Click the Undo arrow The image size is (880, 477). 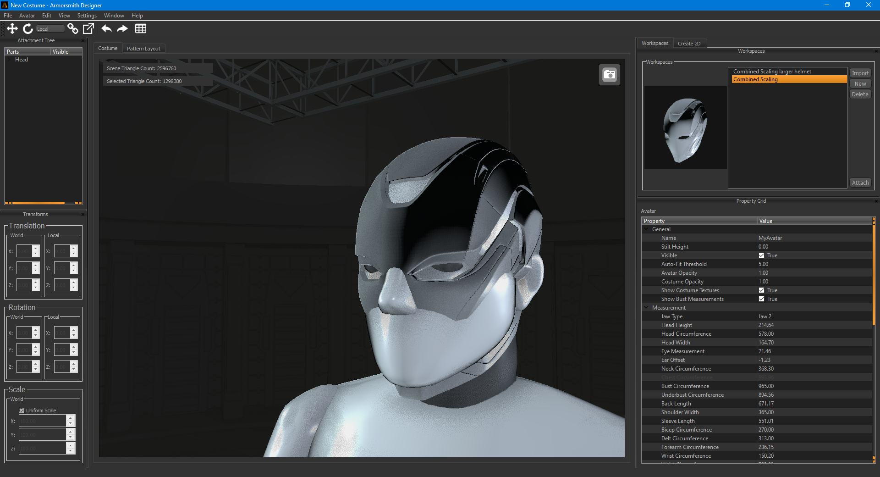point(106,28)
